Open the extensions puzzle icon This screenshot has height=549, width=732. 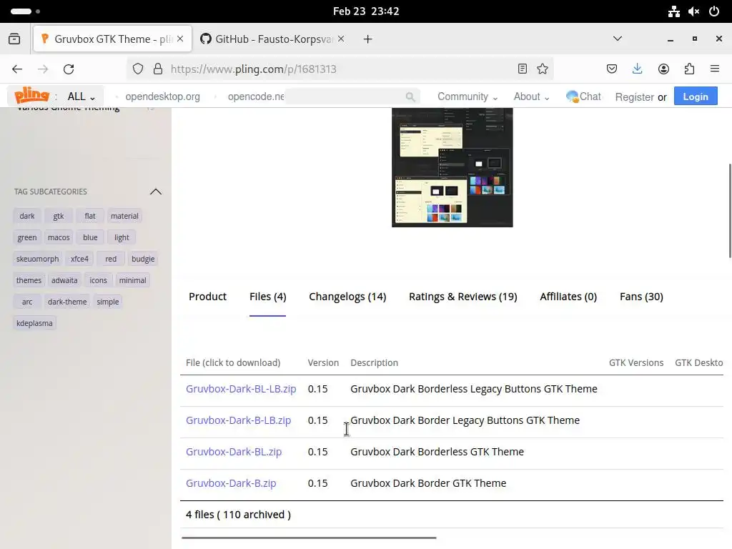tap(689, 69)
